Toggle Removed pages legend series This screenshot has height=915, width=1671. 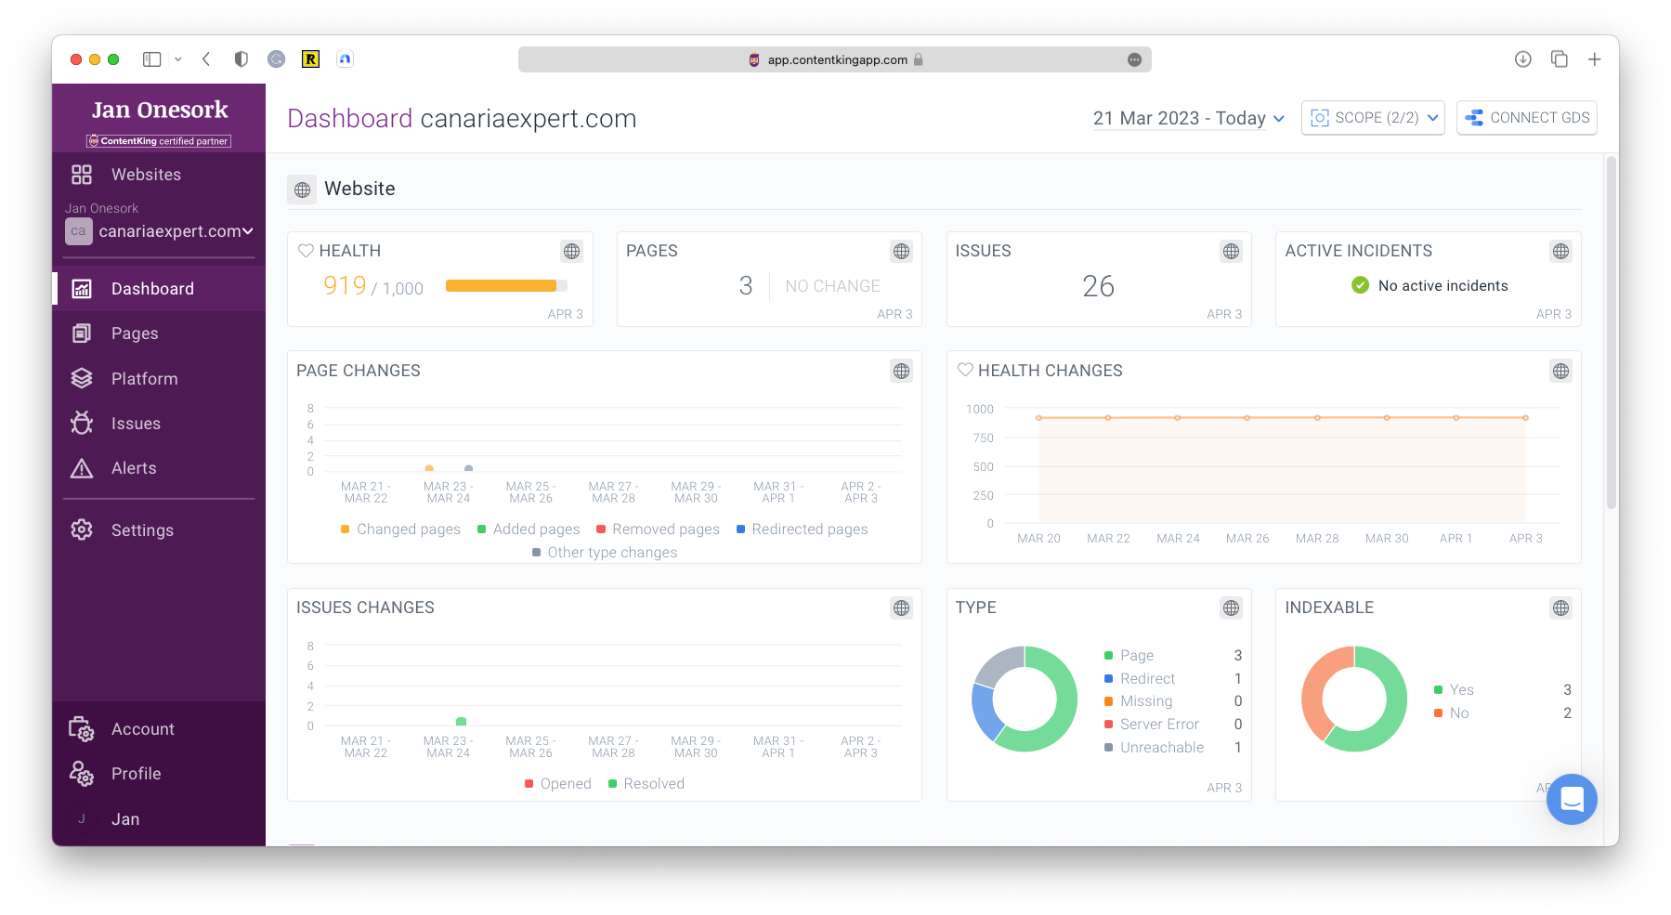pos(658,529)
